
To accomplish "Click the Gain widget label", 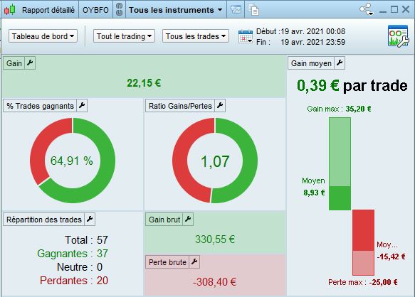I will pos(14,63).
